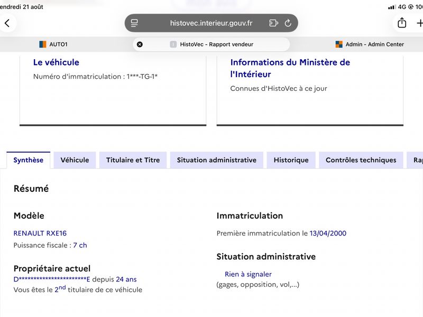Click the registration number 1***-TG-1*
Screen dimensions: 423x317
142,77
